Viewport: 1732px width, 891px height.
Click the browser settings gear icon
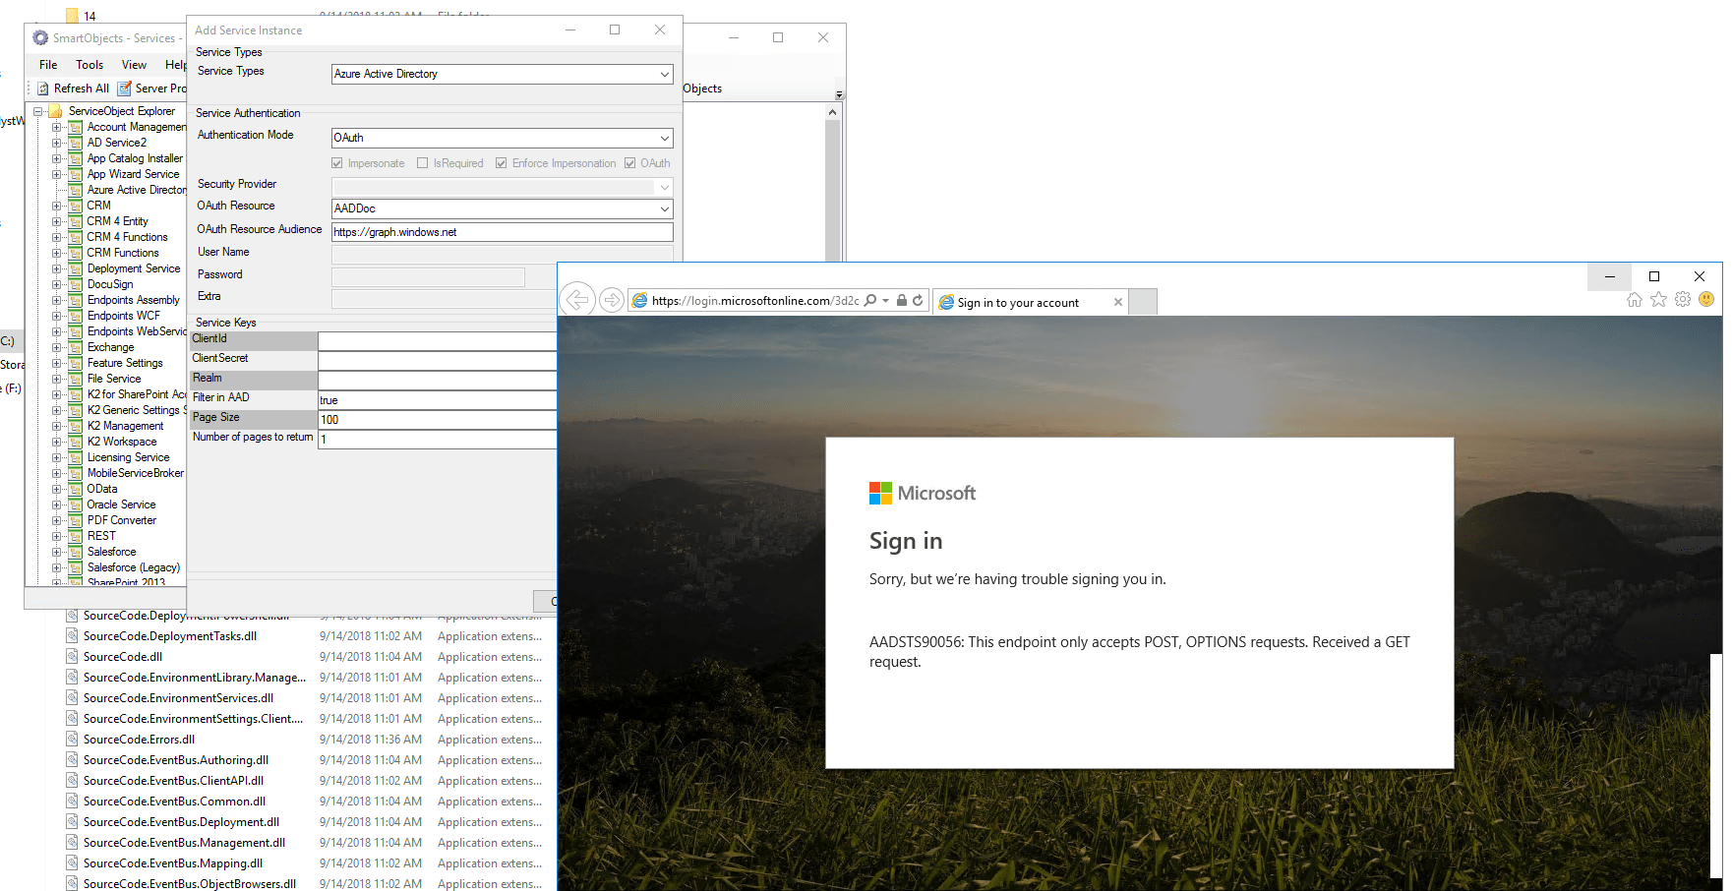pyautogui.click(x=1683, y=299)
